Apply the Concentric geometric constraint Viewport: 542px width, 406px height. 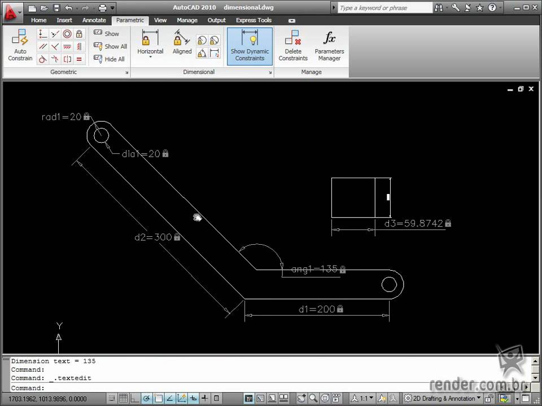pyautogui.click(x=67, y=34)
